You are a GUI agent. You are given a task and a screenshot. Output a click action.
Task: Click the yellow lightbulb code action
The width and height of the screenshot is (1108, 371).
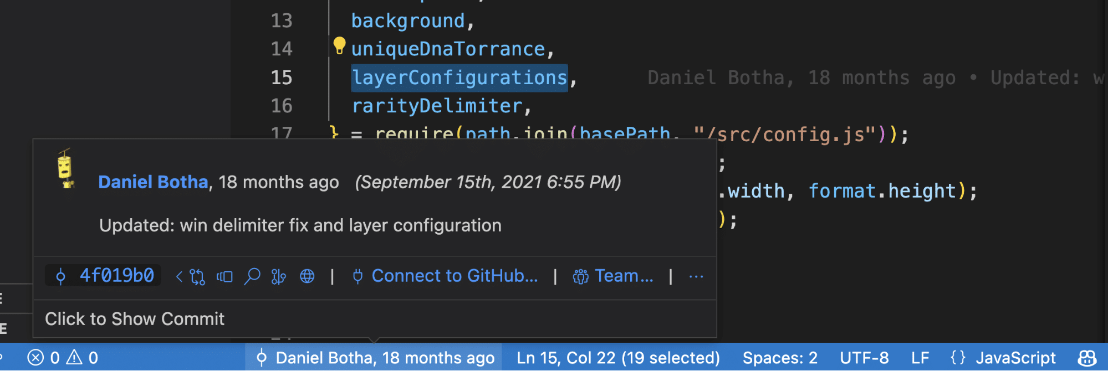339,45
